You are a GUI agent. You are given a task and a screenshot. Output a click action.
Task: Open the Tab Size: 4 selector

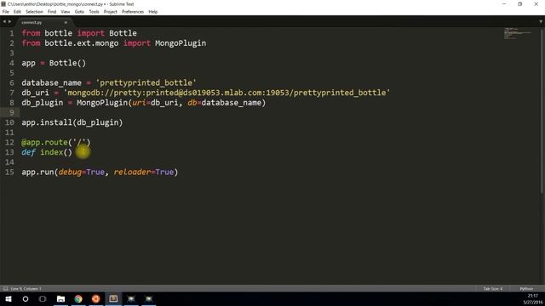tap(492, 289)
